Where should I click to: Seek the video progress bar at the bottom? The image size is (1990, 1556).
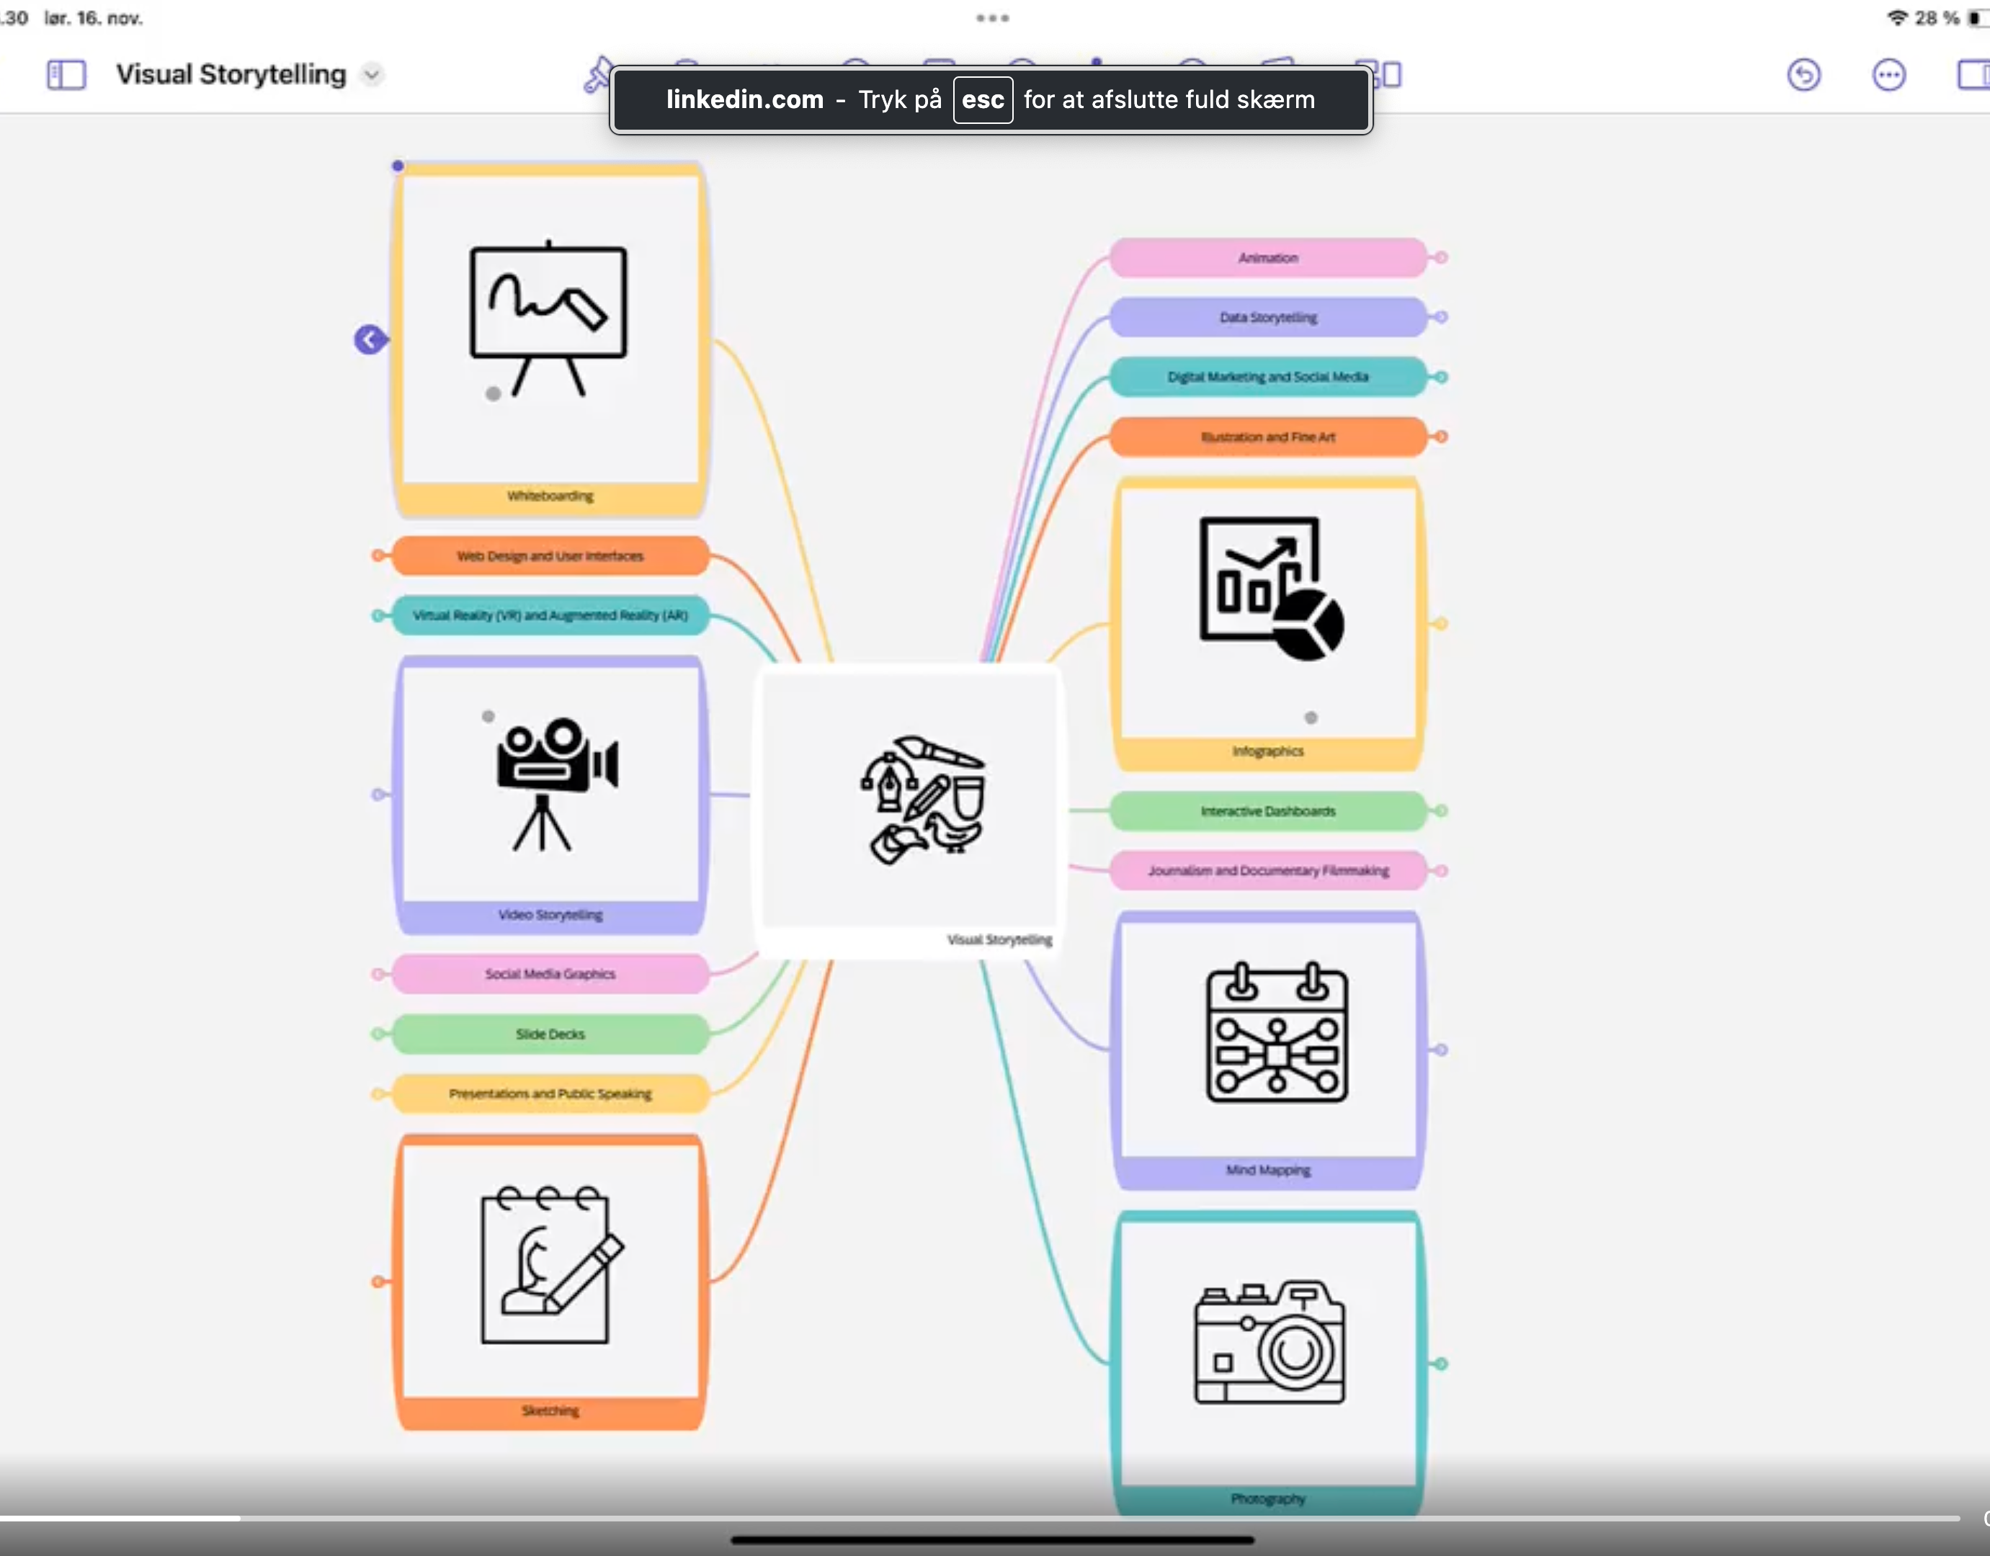(980, 1519)
